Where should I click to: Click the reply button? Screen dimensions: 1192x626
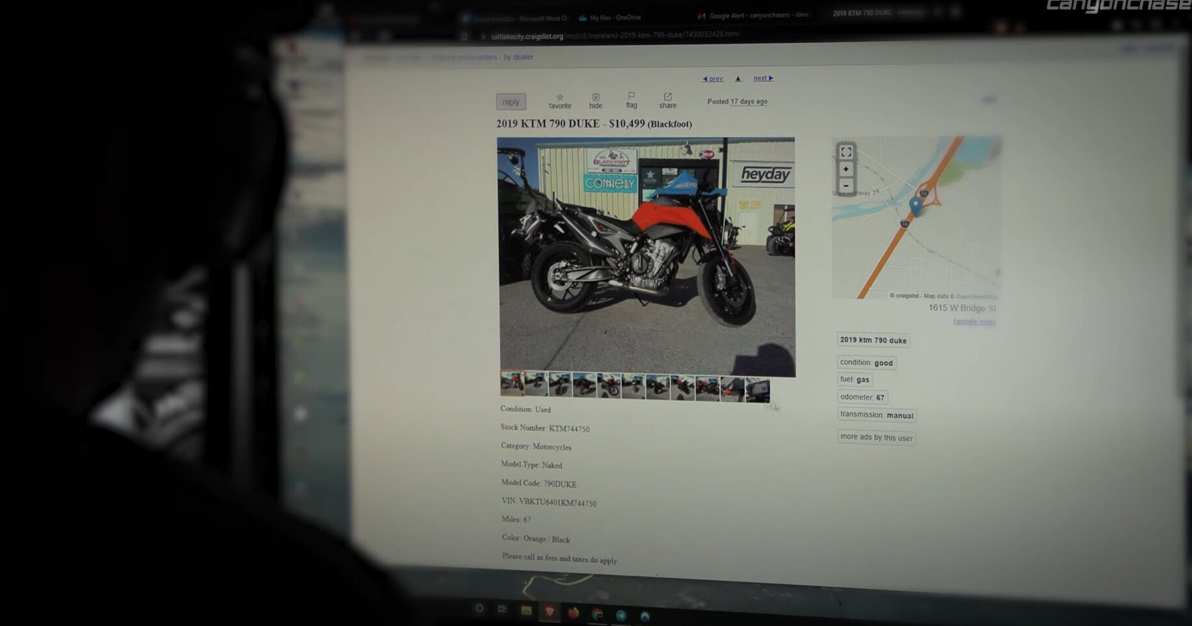[x=511, y=102]
